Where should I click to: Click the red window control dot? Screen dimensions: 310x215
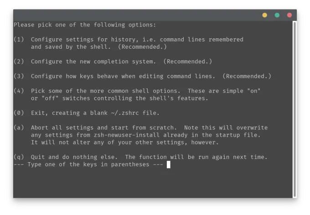[289, 15]
